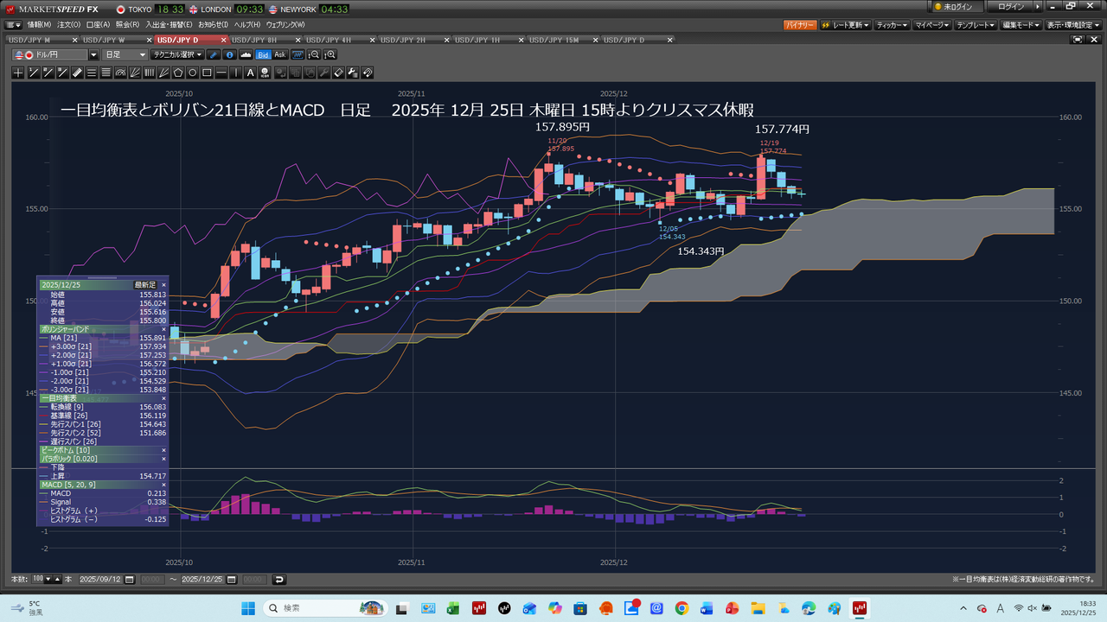Open the start date calendar picker
This screenshot has width=1107, height=622.
(x=128, y=579)
